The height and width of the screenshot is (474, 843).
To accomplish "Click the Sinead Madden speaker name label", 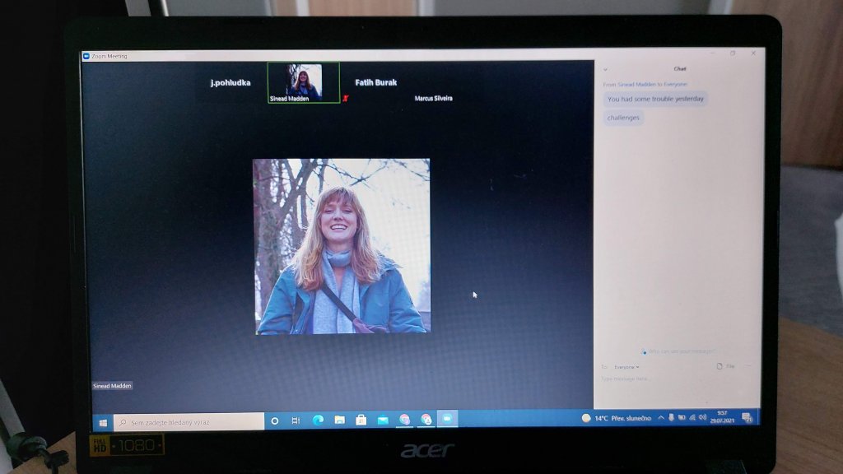I will click(112, 386).
